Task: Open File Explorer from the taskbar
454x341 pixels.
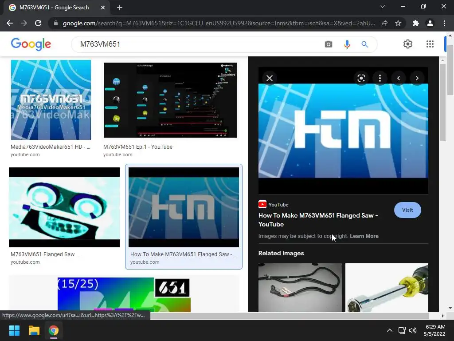Action: click(34, 330)
